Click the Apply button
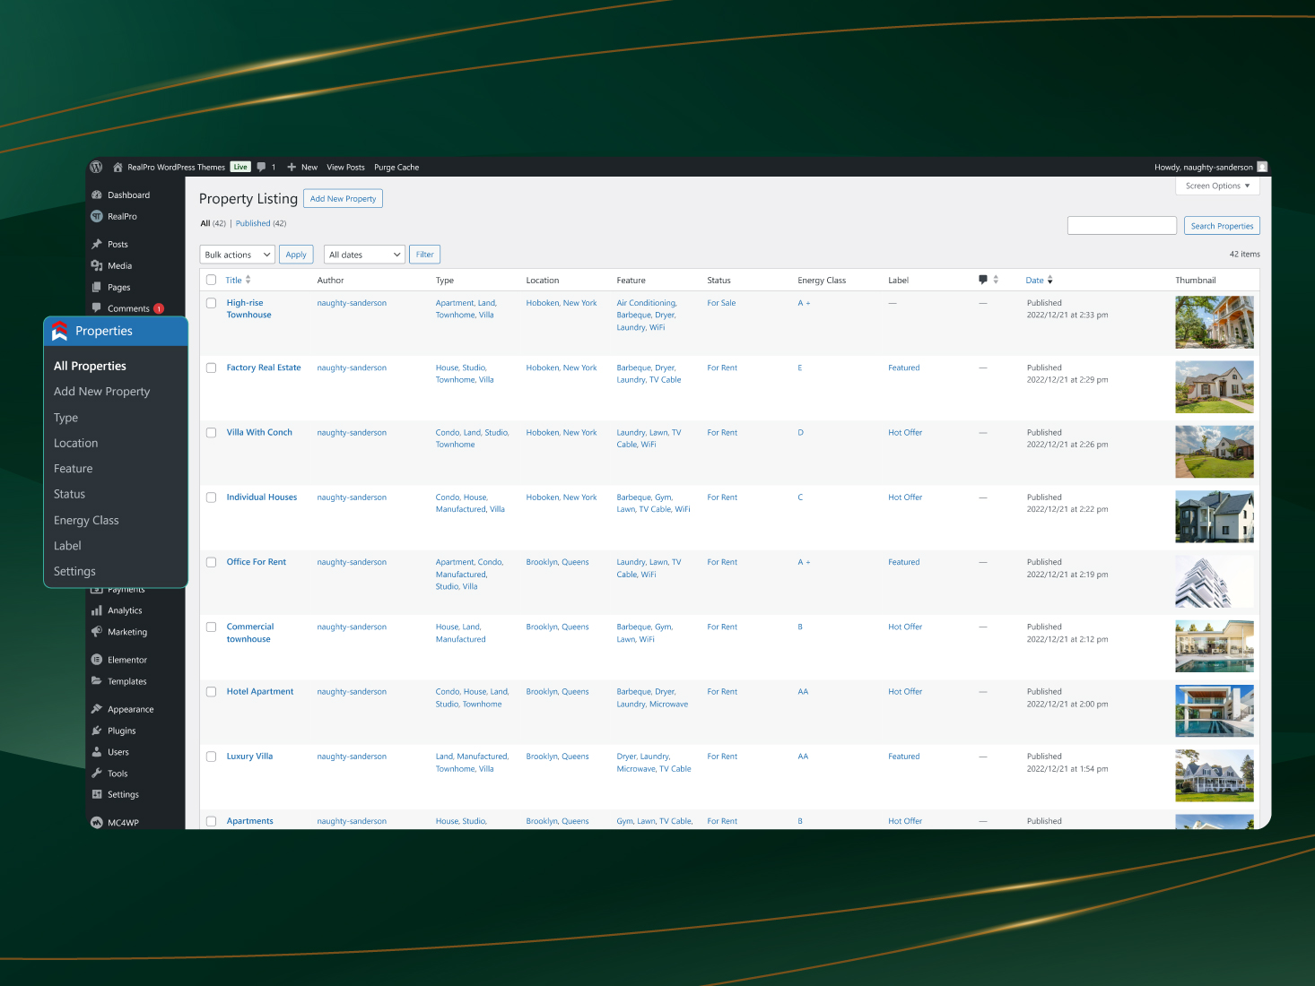The height and width of the screenshot is (986, 1315). click(x=296, y=255)
